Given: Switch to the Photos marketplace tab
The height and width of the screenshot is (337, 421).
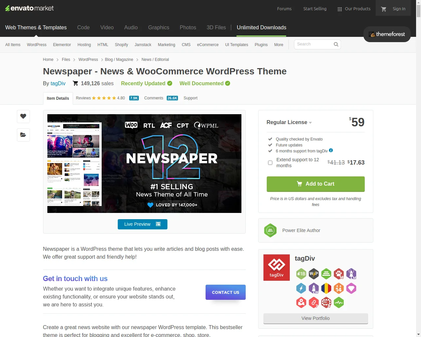Looking at the screenshot, I should point(188,28).
